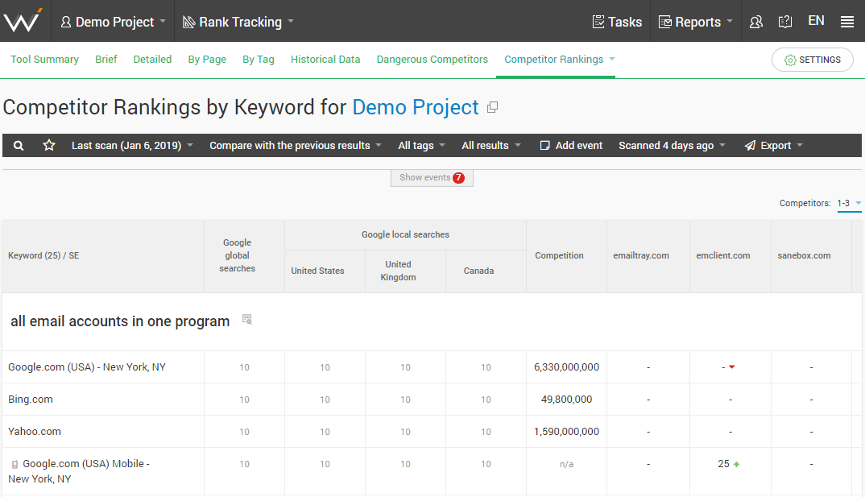Expand the Reports menu
The height and width of the screenshot is (497, 865).
(696, 22)
